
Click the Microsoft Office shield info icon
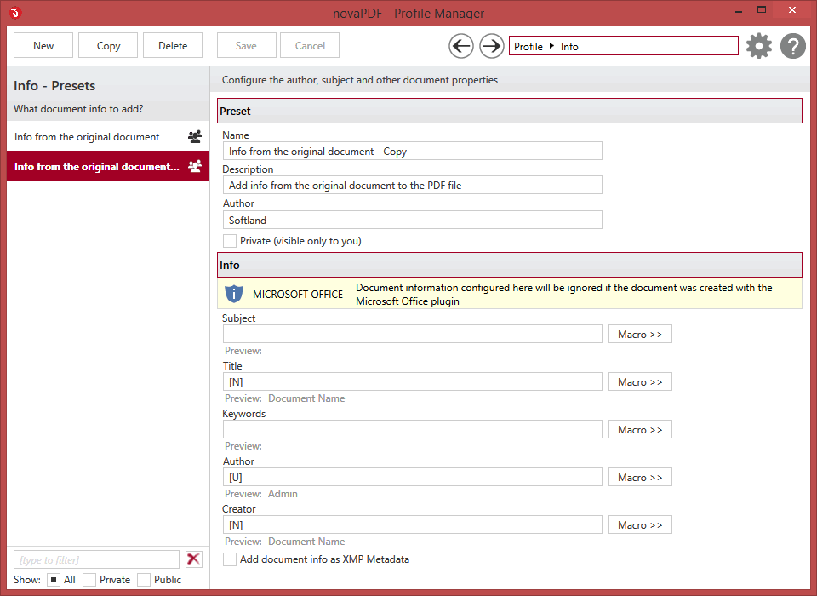pyautogui.click(x=234, y=294)
